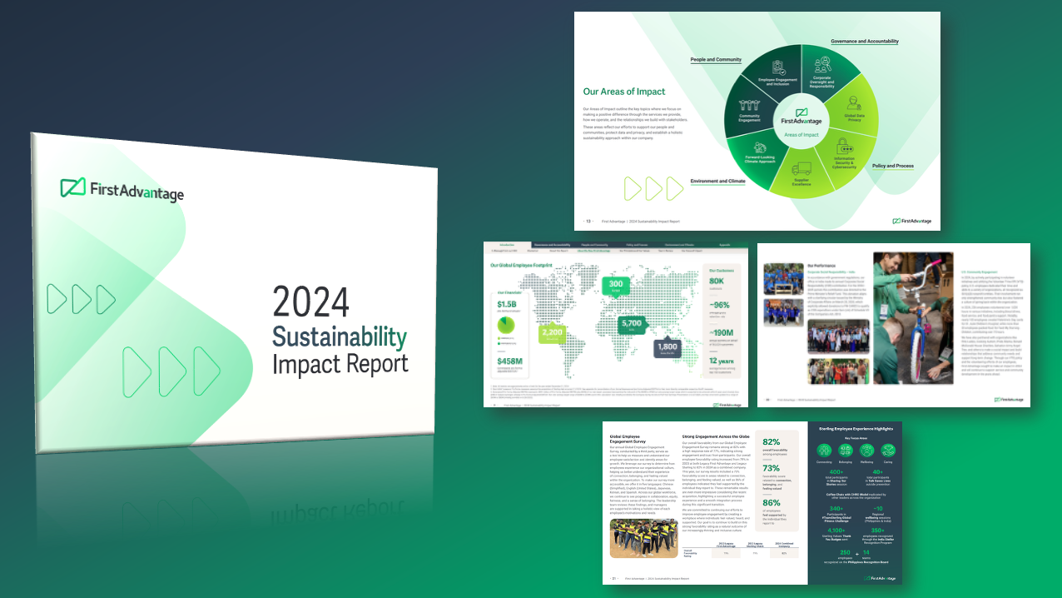The image size is (1062, 598).
Task: Click FirstAdvantage logo in wheel center
Action: [x=801, y=118]
